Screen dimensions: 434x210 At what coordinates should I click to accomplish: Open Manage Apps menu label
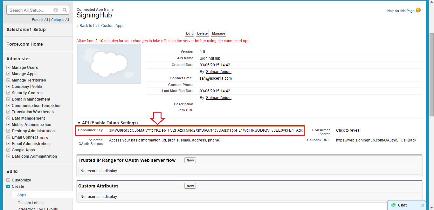point(24,74)
